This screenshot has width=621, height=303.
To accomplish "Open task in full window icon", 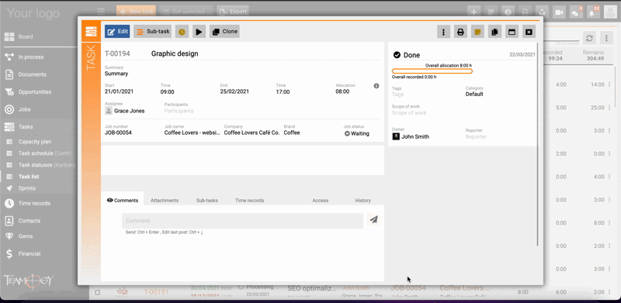I will [x=512, y=32].
